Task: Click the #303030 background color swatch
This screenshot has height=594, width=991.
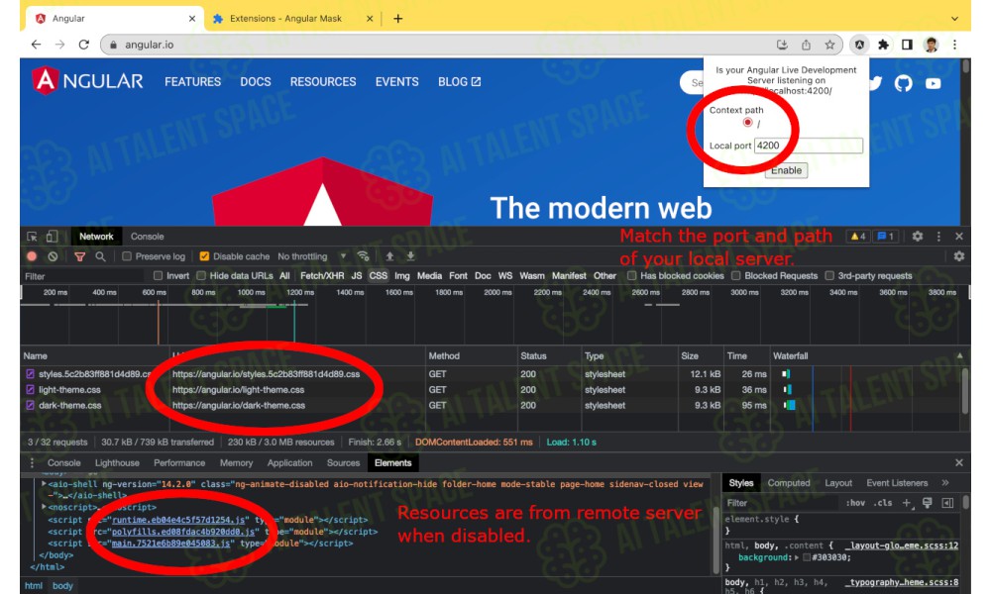Action: tap(807, 558)
